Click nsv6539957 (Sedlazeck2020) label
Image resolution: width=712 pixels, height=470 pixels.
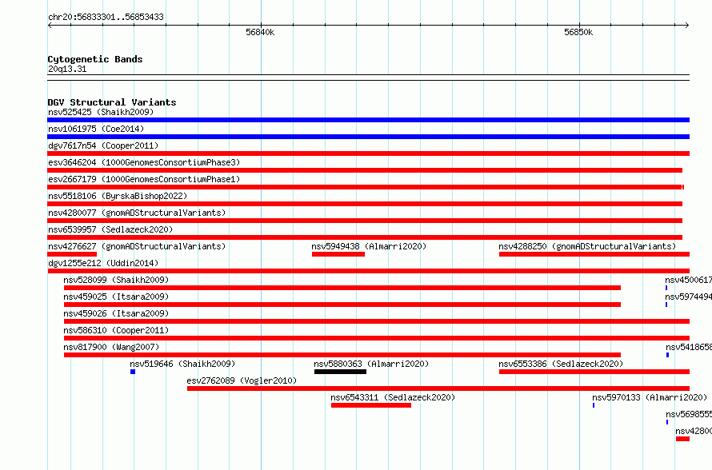[x=110, y=229]
